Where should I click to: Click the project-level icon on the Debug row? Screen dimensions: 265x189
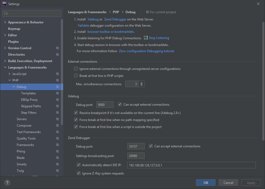tap(57, 87)
